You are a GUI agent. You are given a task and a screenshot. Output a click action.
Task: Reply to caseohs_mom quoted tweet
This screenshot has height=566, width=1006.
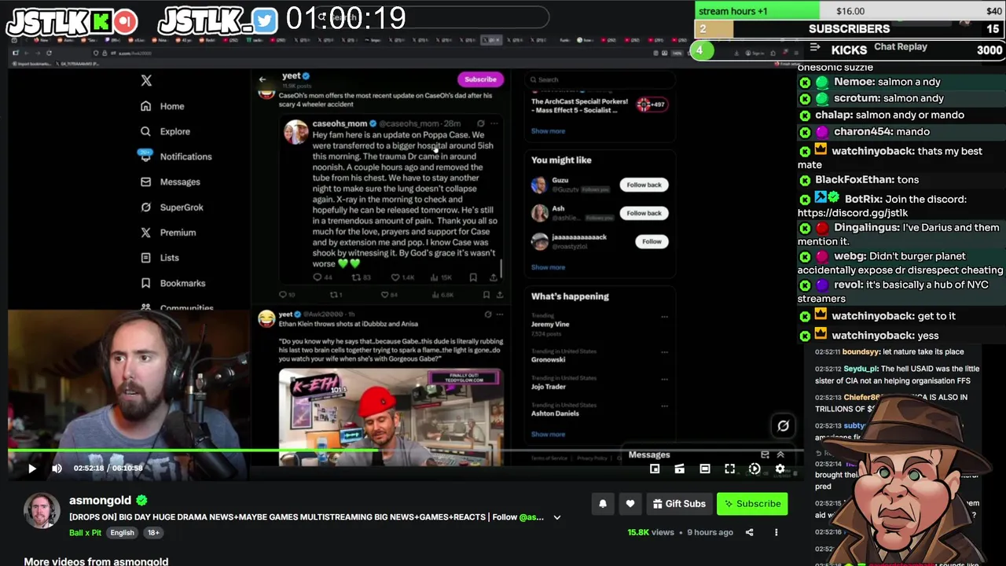click(x=318, y=277)
